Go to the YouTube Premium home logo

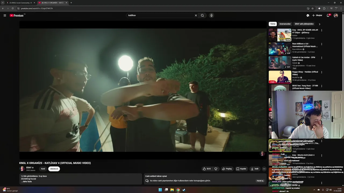[x=17, y=16]
